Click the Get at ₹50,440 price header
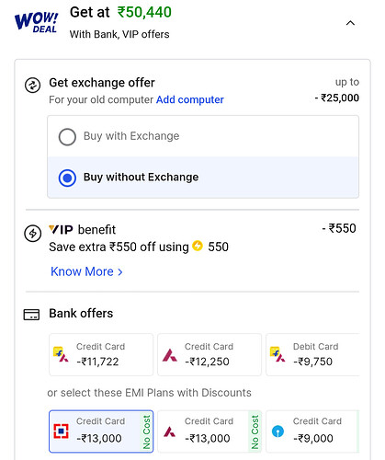Image resolution: width=385 pixels, height=460 pixels. coord(120,13)
